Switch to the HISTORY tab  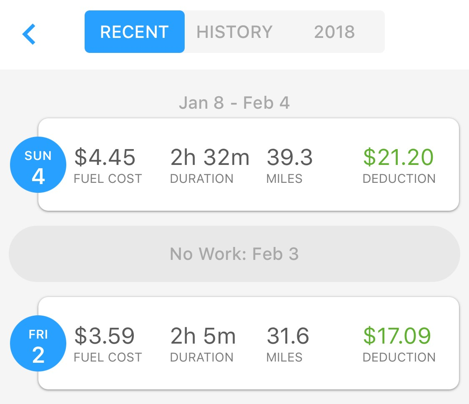pyautogui.click(x=234, y=32)
